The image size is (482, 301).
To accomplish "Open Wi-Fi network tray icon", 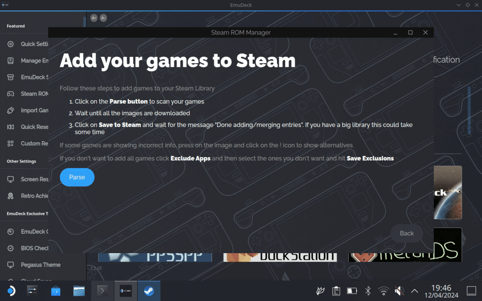I will [384, 291].
